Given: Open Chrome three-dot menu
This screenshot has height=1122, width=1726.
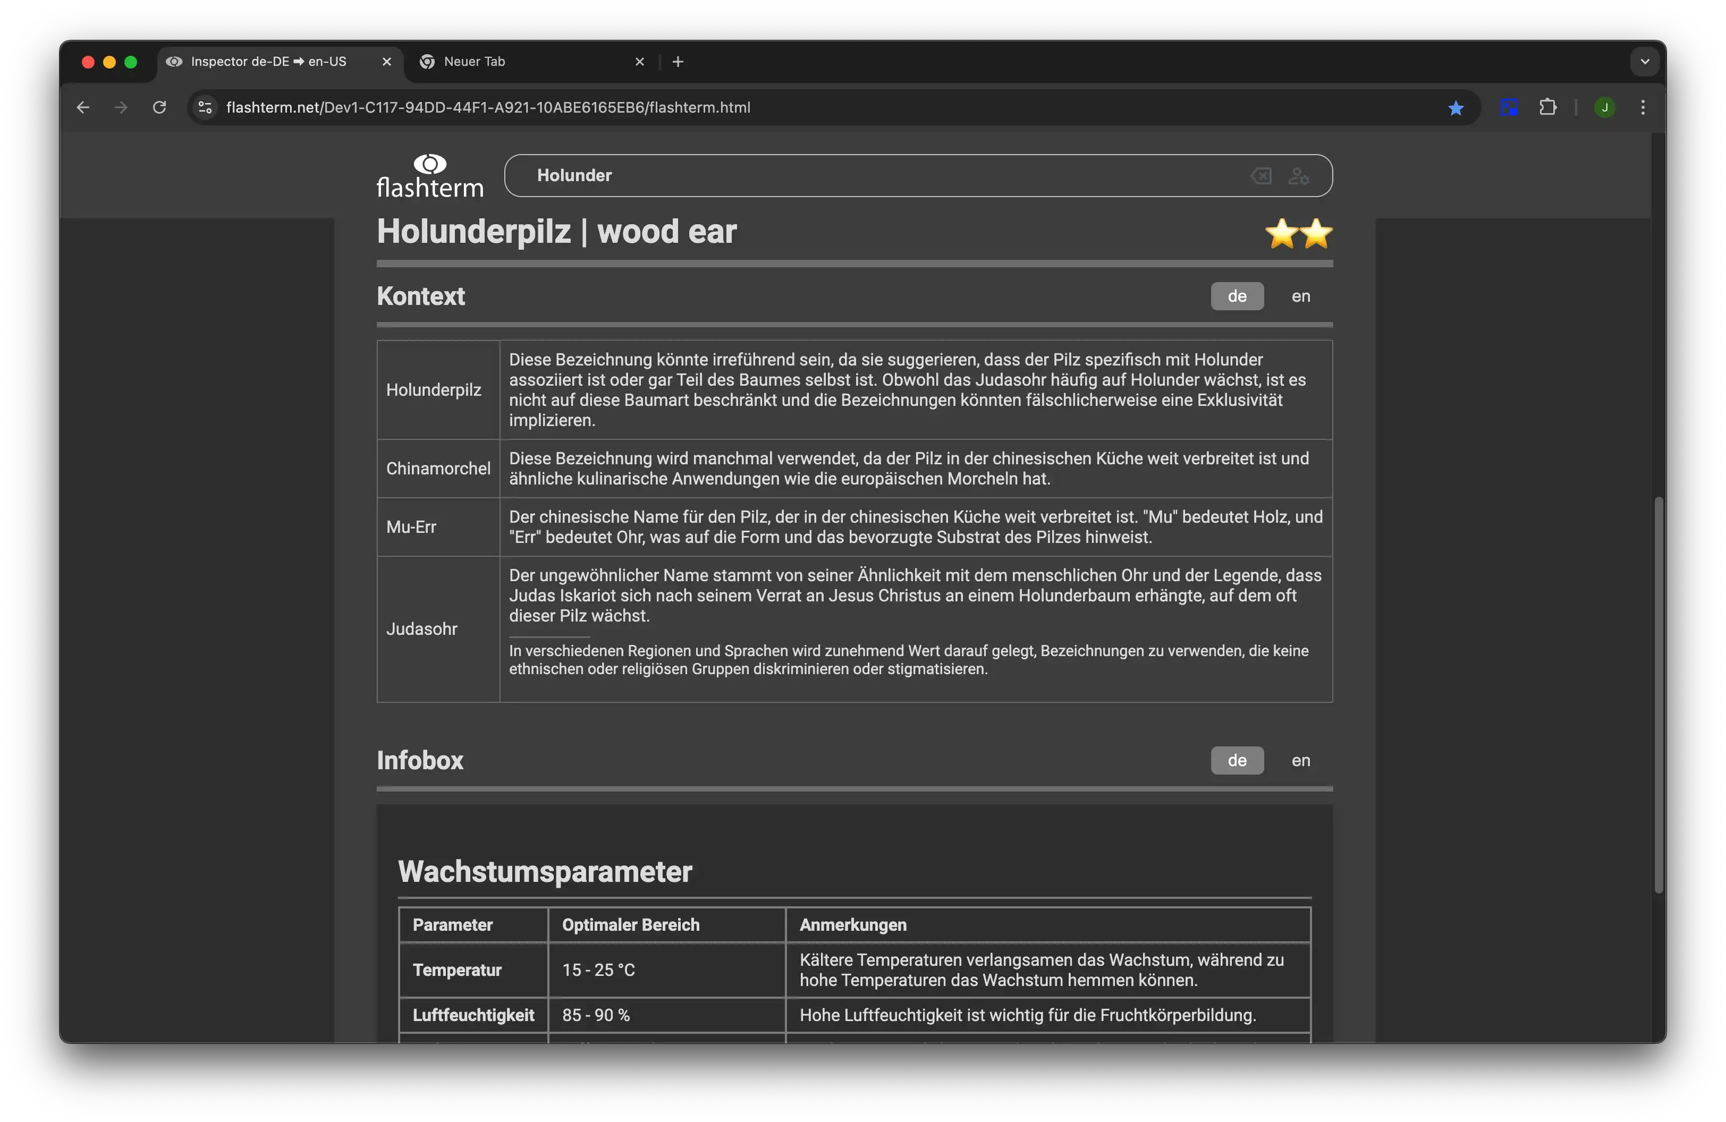Looking at the screenshot, I should (1643, 108).
